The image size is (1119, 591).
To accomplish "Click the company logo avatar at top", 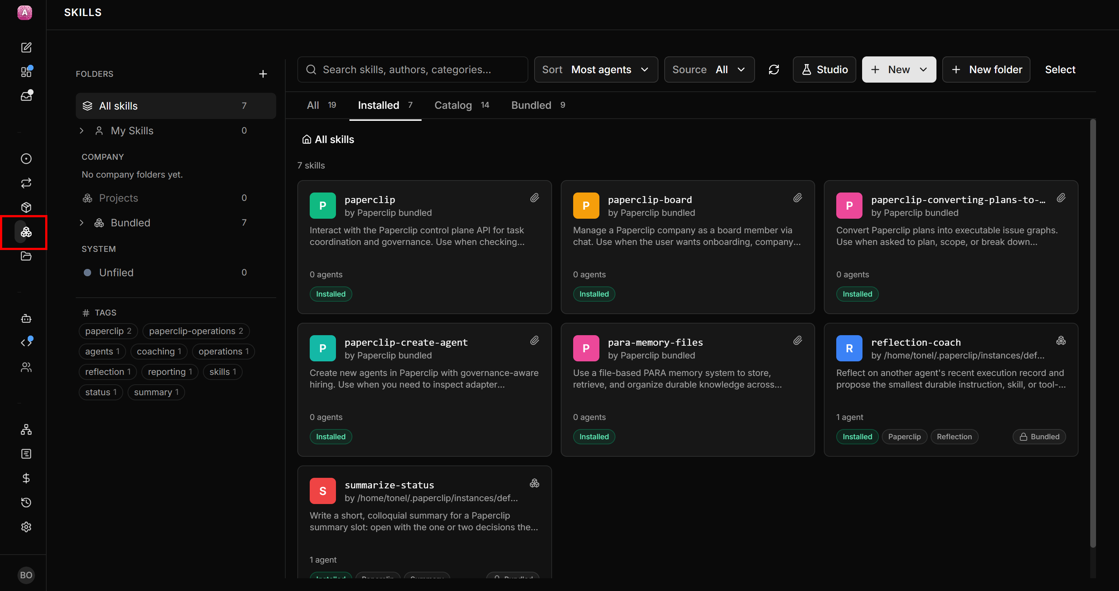I will click(x=25, y=13).
